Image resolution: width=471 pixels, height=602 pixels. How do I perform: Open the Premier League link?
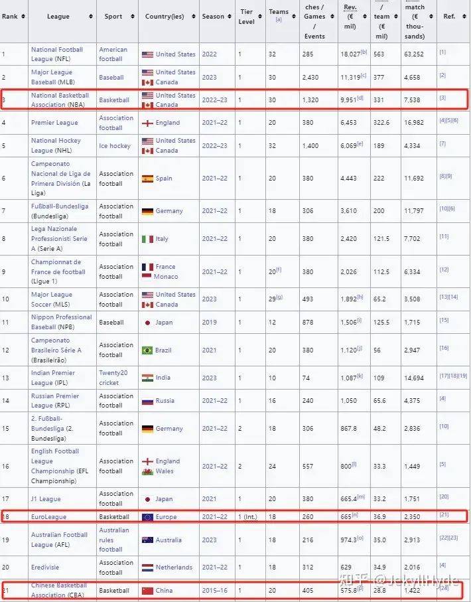pos(54,123)
